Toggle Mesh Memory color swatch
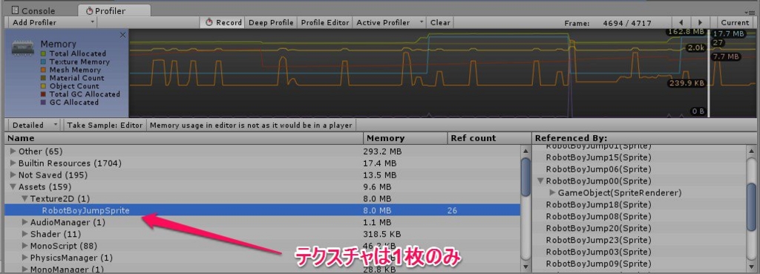Screen dimensions: 760x274 pyautogui.click(x=44, y=70)
